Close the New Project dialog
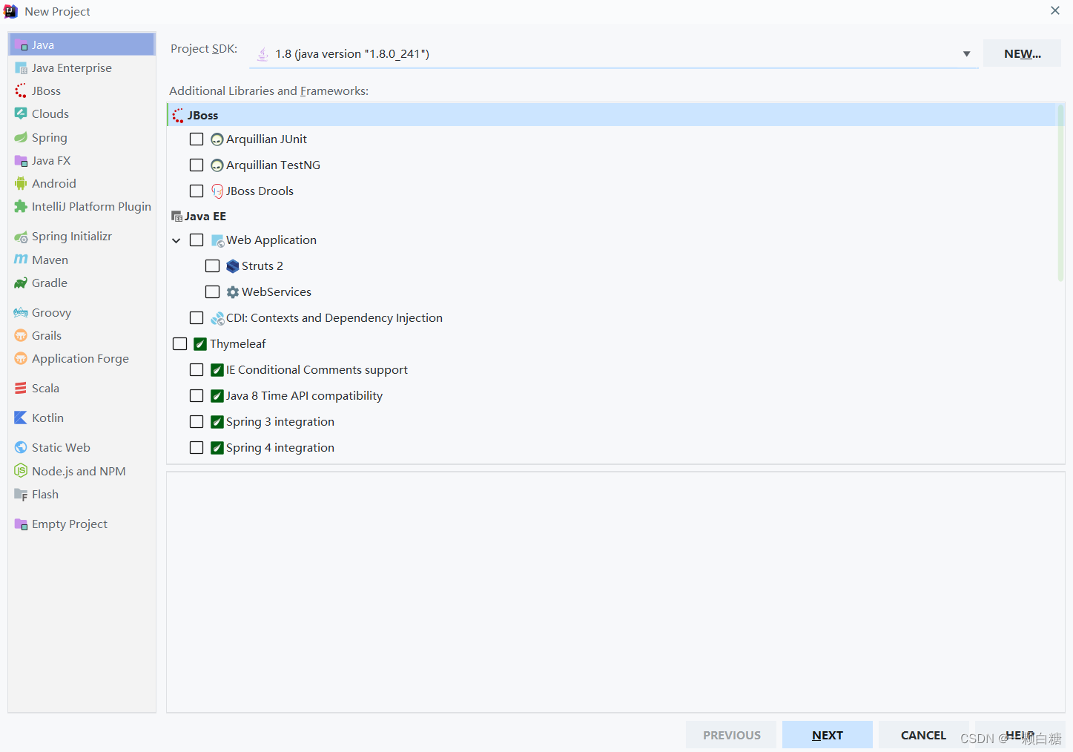This screenshot has width=1073, height=752. pos(1055,10)
